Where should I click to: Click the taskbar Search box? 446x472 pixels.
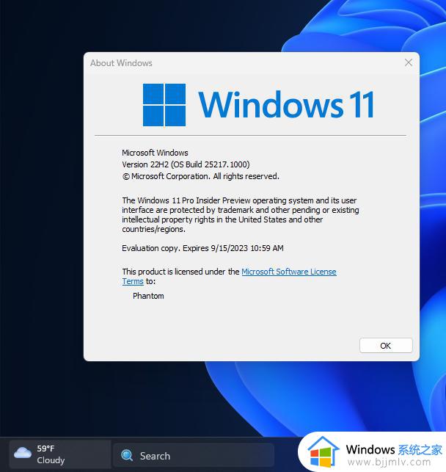point(194,455)
